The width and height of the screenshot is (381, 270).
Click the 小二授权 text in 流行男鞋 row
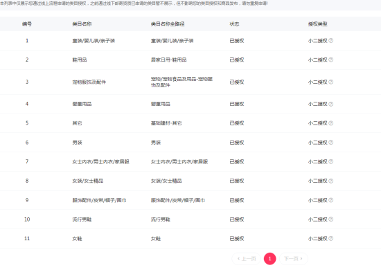tap(317, 219)
